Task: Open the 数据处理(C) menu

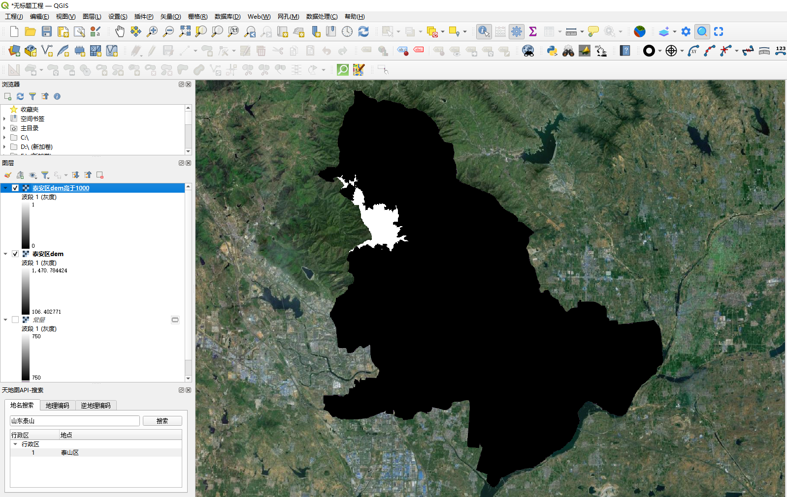Action: point(322,16)
